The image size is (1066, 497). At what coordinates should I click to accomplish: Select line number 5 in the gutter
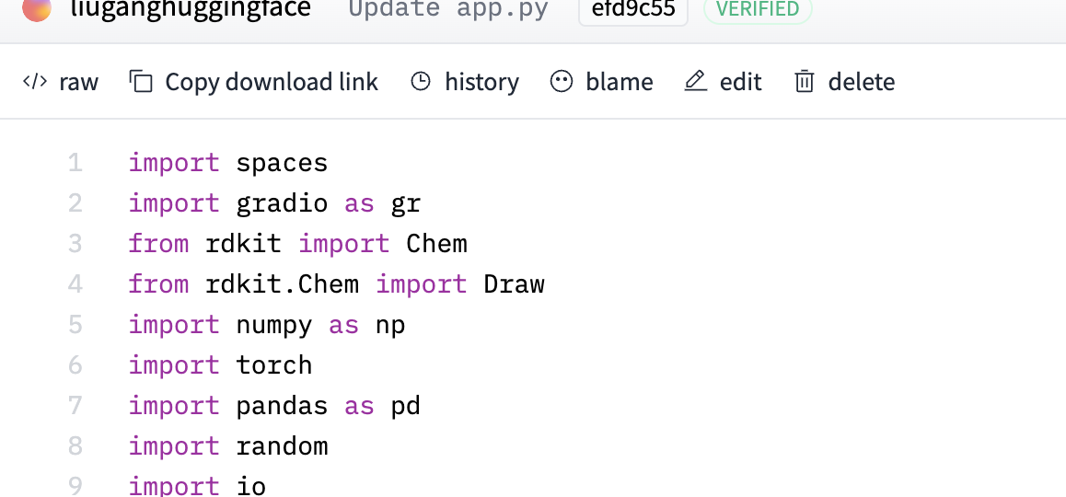click(75, 325)
